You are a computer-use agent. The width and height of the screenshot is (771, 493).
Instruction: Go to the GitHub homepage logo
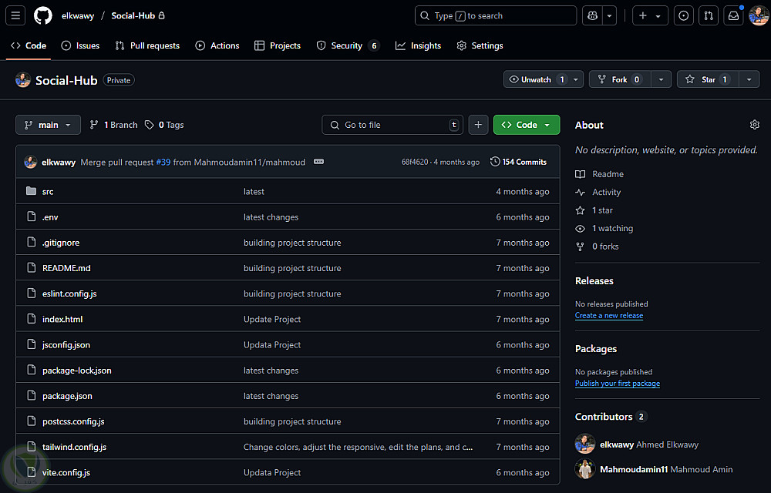click(x=42, y=15)
